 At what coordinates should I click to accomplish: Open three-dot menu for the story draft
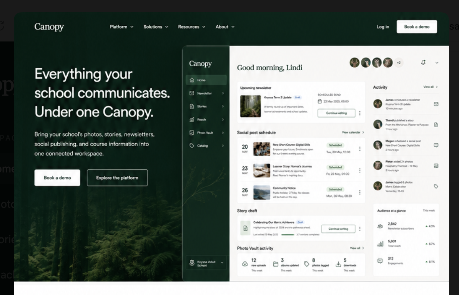(360, 229)
